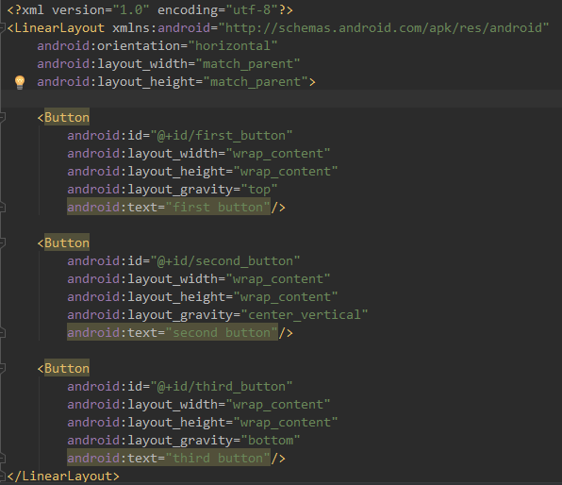Place cursor in "horizontal" orientation value
The image size is (562, 485).
(x=233, y=46)
